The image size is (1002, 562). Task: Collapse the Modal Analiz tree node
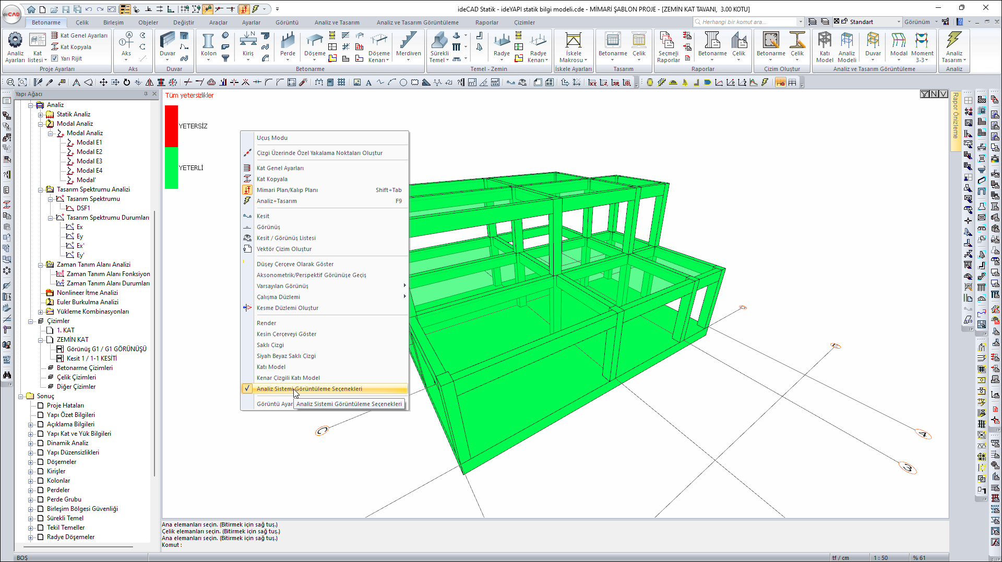(41, 124)
